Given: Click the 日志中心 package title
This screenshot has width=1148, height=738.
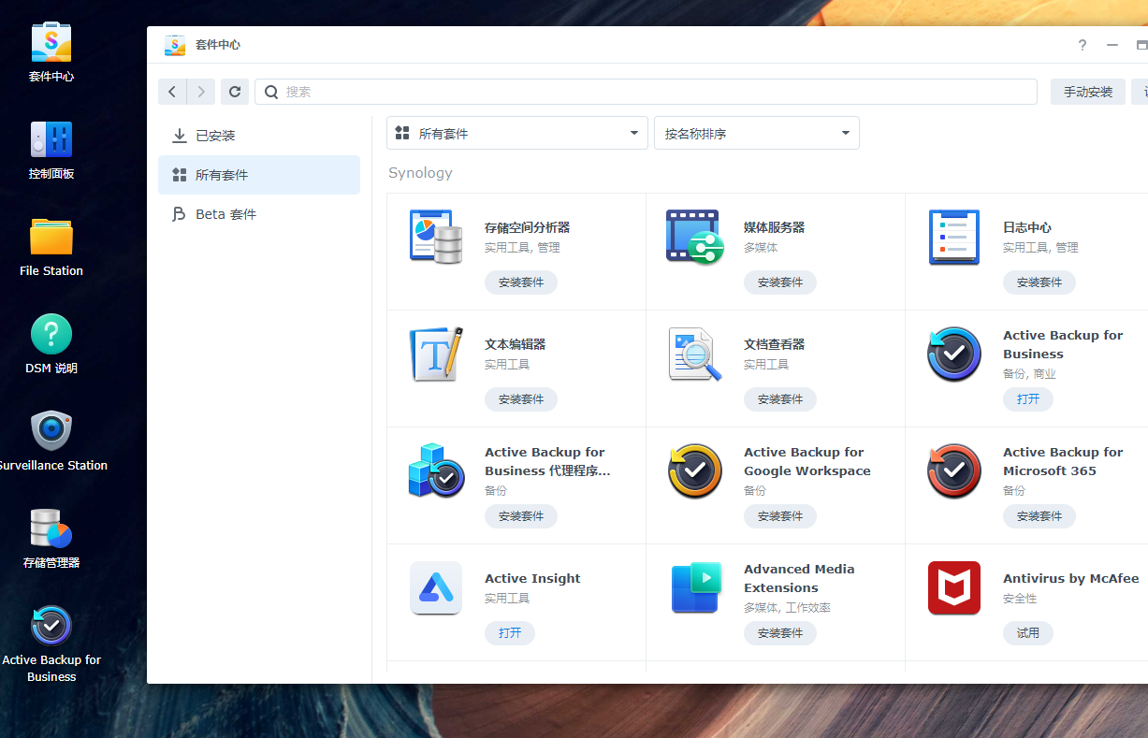Looking at the screenshot, I should click(x=1027, y=227).
